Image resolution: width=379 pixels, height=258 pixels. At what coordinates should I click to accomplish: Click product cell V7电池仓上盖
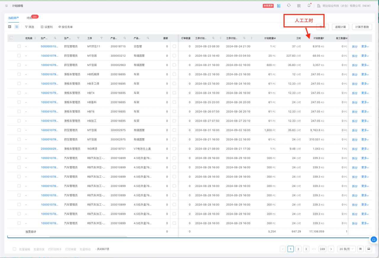pos(142,149)
